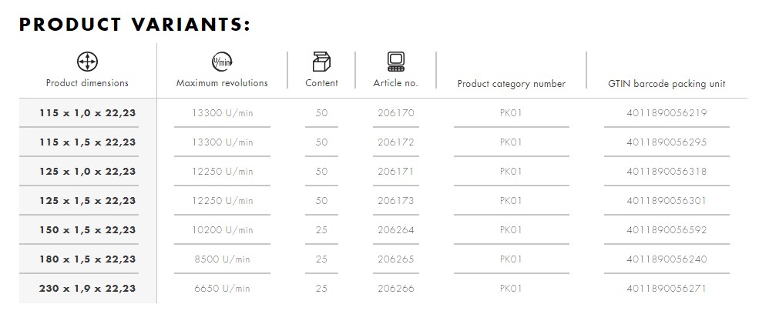Click the maximum revolutions U/min icon

coord(222,62)
